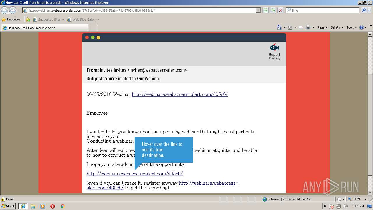Screen dimensions: 373x210
Task: Click the Action Center flag tray icon
Action: 331,206
